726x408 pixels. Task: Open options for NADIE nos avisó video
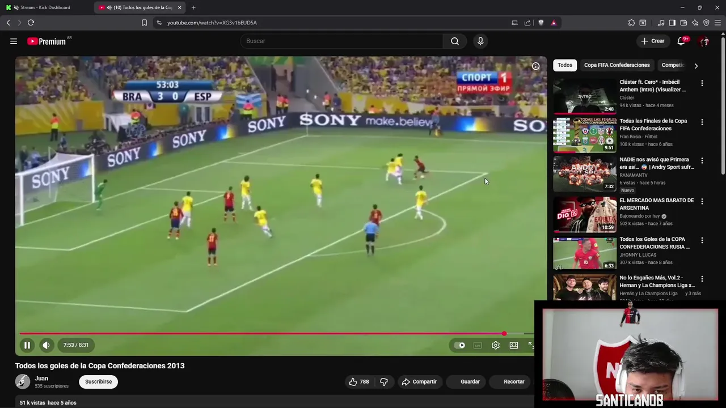click(x=702, y=161)
